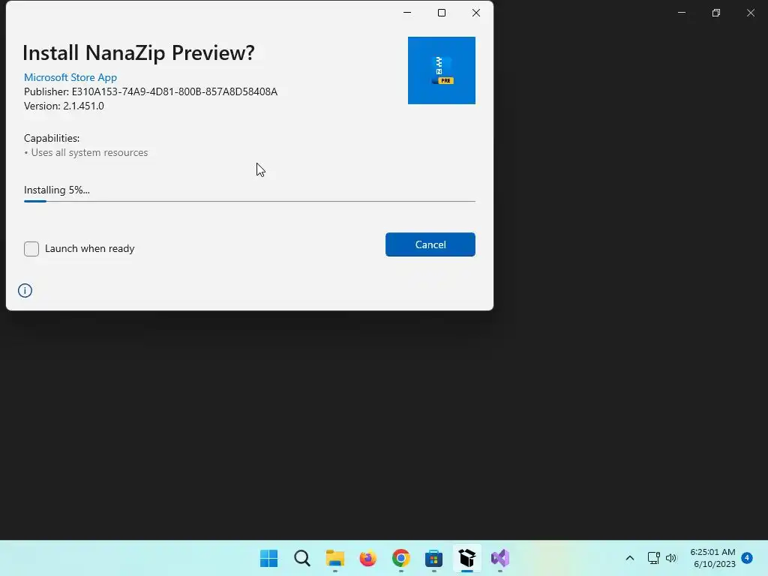Click the Installing 5%... status text
The height and width of the screenshot is (576, 768).
coord(57,190)
